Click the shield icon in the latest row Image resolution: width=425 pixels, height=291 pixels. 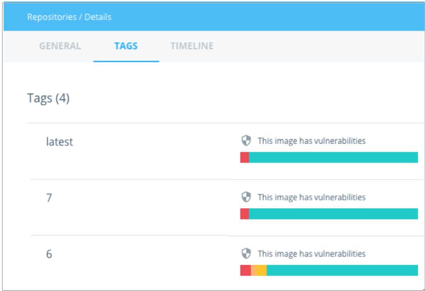tap(246, 141)
